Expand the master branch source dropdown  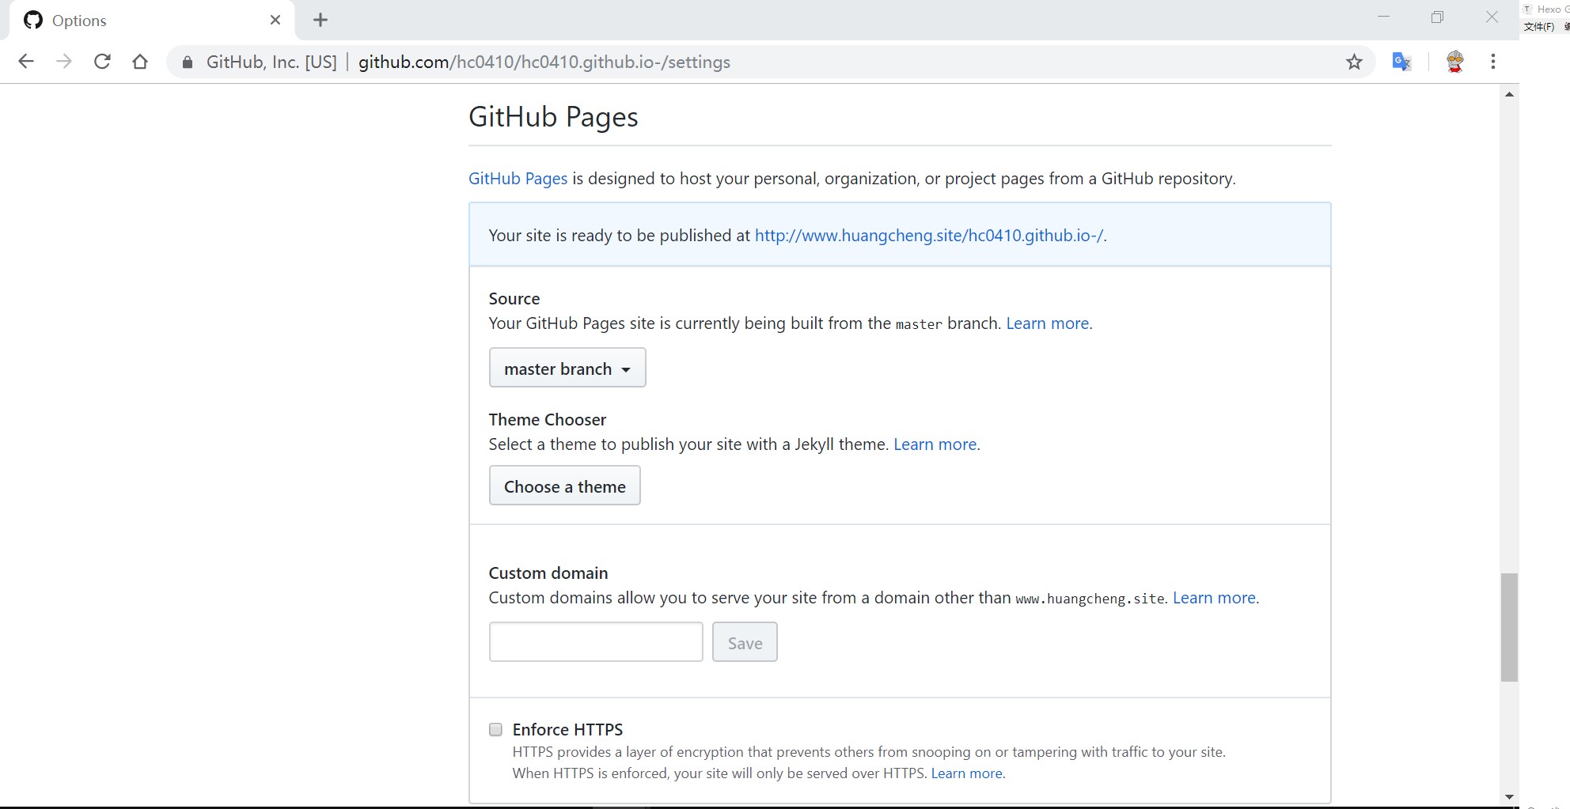[x=567, y=368]
